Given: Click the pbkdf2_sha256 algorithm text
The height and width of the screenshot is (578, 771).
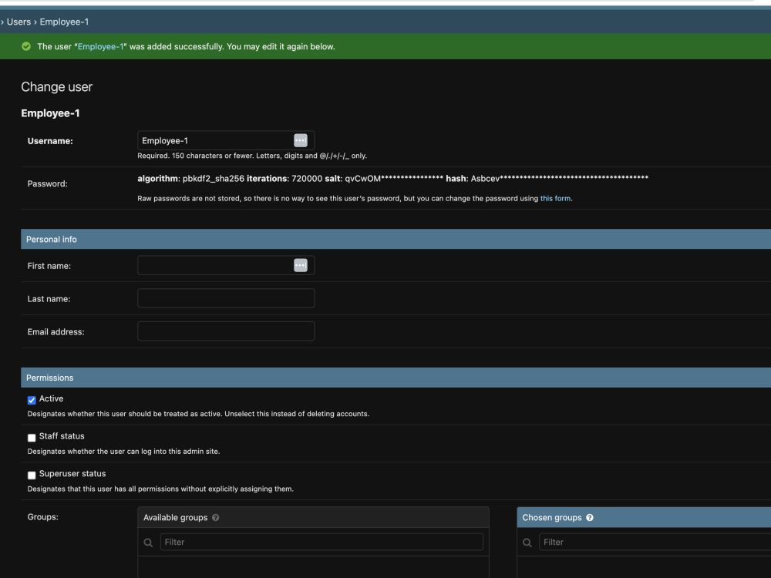Looking at the screenshot, I should [x=214, y=179].
